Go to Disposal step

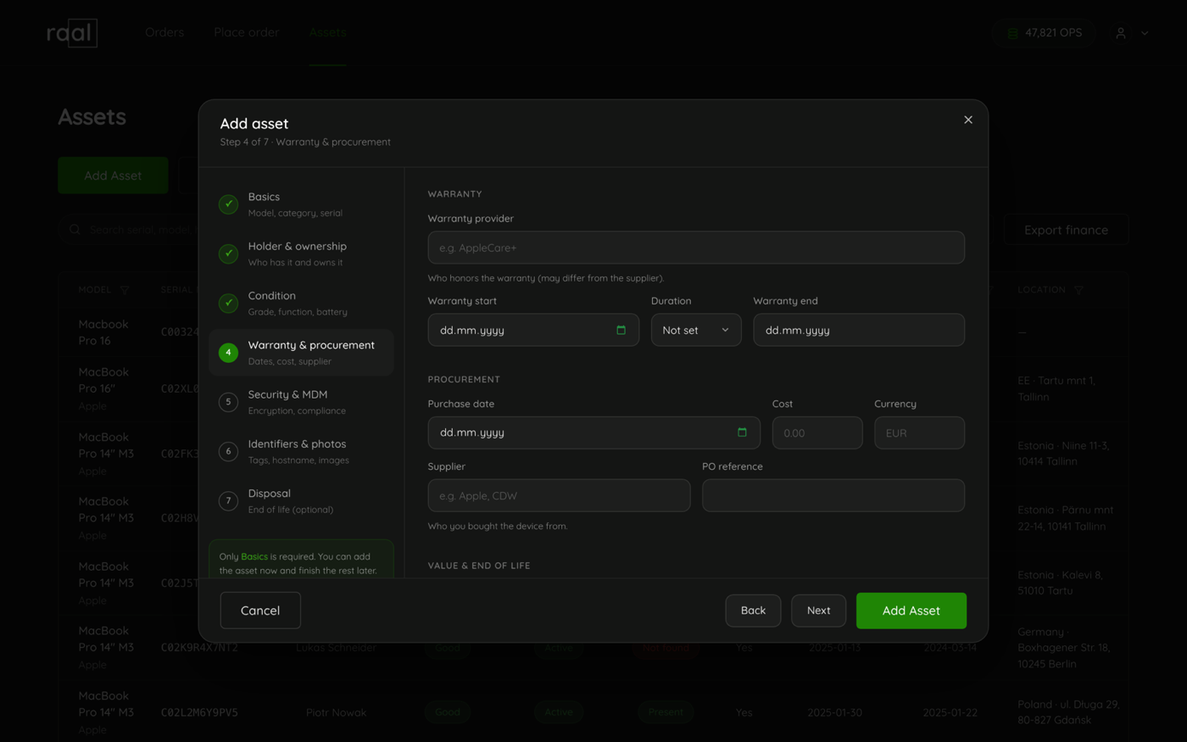tap(301, 500)
